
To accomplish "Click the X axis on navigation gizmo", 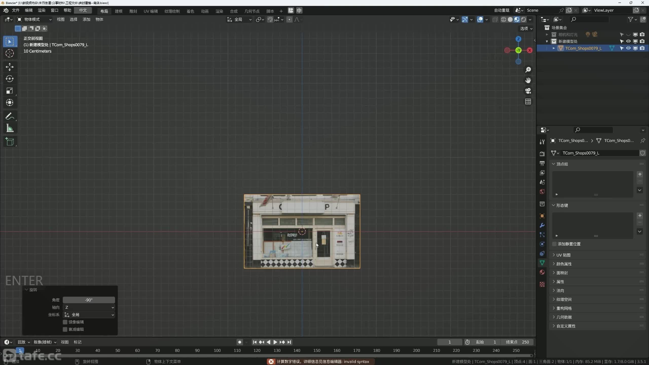I will coord(530,50).
